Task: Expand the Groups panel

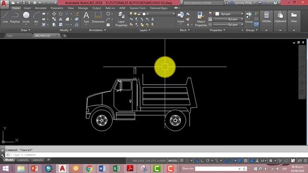Action: click(252, 30)
